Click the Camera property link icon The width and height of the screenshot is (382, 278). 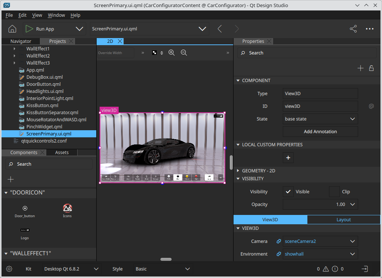[278, 241]
